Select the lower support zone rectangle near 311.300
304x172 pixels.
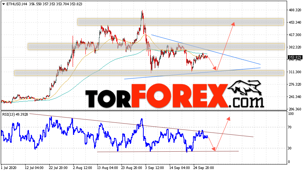(149, 73)
